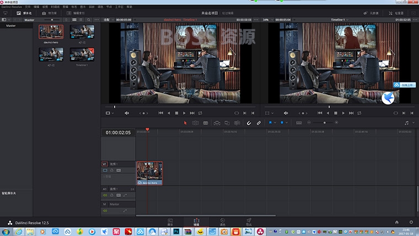The image size is (419, 236).
Task: Click the Overwrite clip edit icon
Action: [227, 123]
